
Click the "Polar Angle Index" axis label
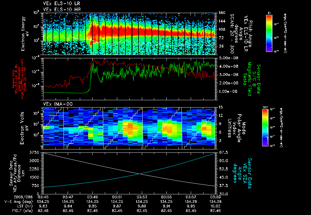pyautogui.click(x=236, y=128)
